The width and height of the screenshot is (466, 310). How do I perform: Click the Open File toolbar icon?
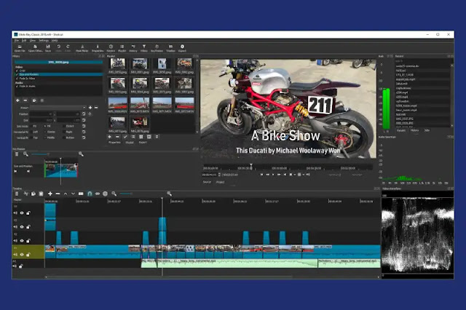click(x=20, y=48)
